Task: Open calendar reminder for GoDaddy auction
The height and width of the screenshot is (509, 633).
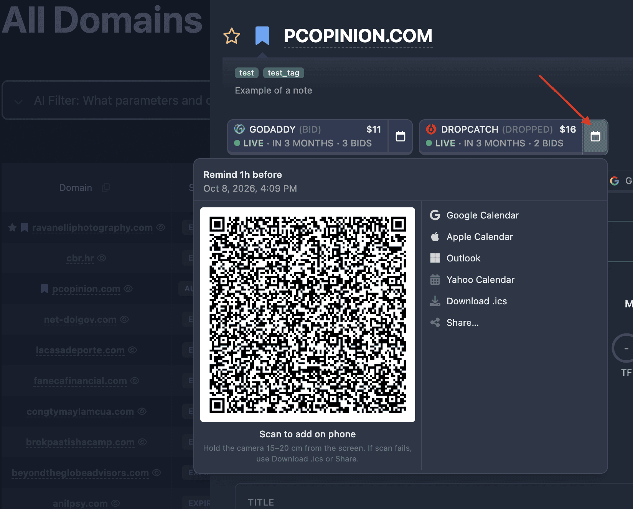Action: 401,136
